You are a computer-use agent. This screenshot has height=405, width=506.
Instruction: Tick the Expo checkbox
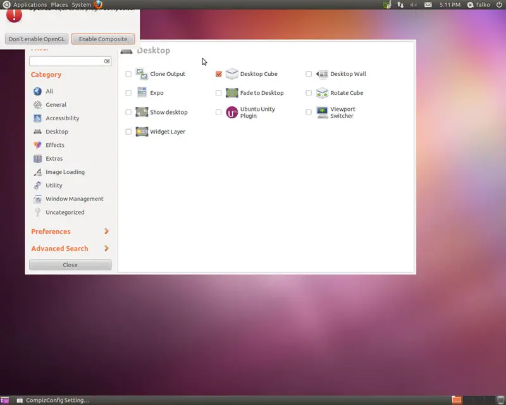point(128,93)
